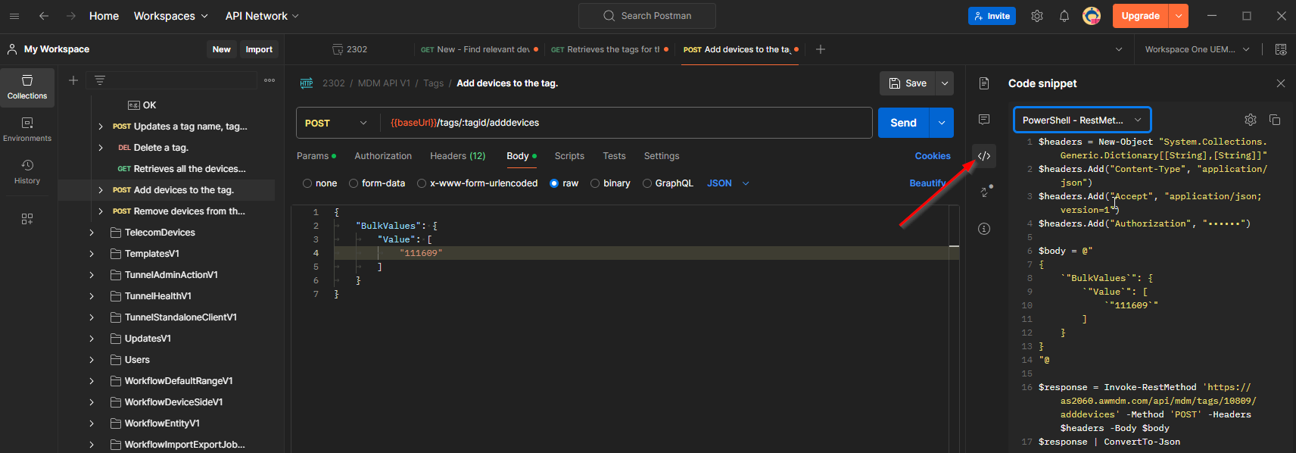This screenshot has width=1296, height=453.
Task: Open the Comments icon in right sidebar
Action: [x=984, y=120]
